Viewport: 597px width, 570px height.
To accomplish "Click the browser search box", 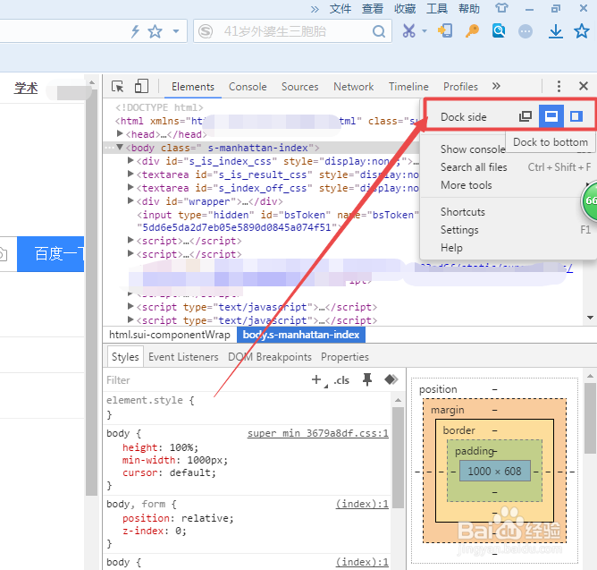I will [x=292, y=31].
